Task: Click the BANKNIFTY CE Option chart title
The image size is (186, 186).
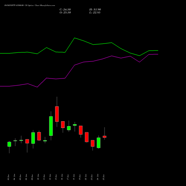Action: coord(30,6)
